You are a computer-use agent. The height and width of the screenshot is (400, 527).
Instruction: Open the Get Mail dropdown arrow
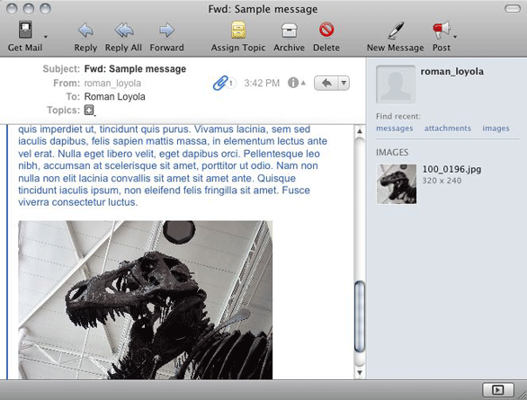pyautogui.click(x=46, y=37)
